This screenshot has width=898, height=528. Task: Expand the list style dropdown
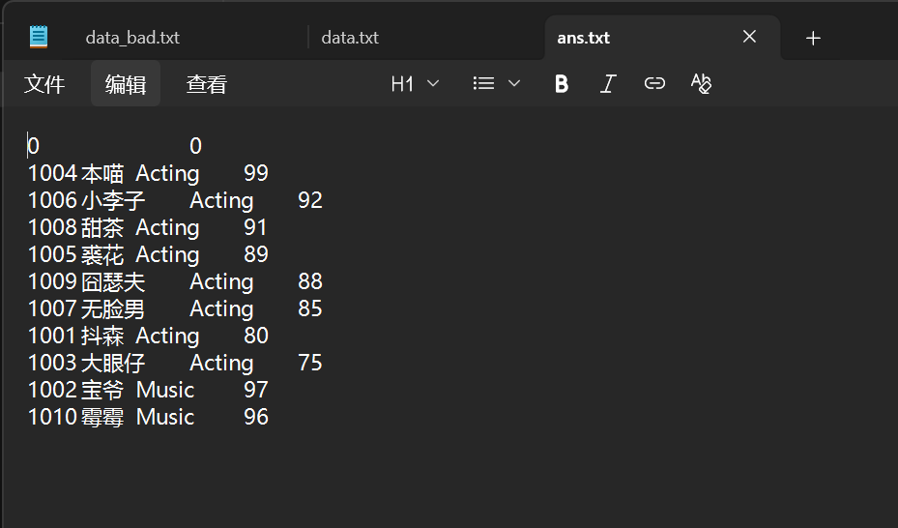point(497,84)
